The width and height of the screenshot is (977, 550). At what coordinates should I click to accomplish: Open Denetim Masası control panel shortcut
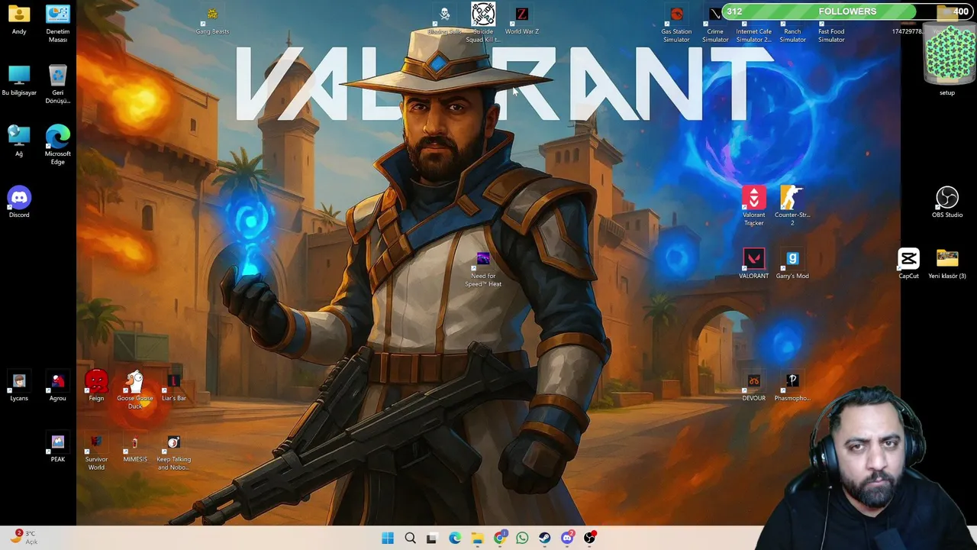pyautogui.click(x=58, y=24)
